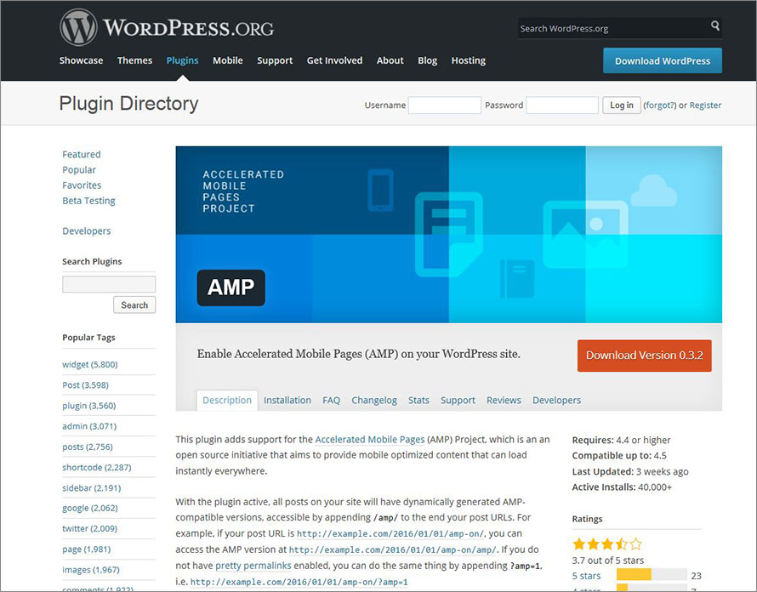The image size is (757, 592).
Task: Click the AMP badge in plugin banner
Action: coord(231,287)
